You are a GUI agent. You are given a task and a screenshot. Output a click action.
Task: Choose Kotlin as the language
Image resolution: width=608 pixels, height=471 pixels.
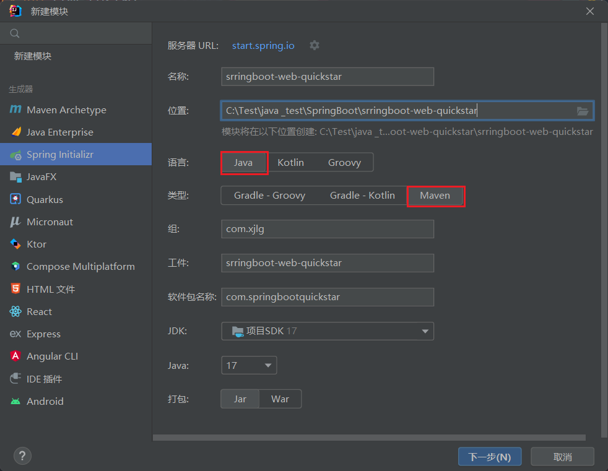click(291, 162)
